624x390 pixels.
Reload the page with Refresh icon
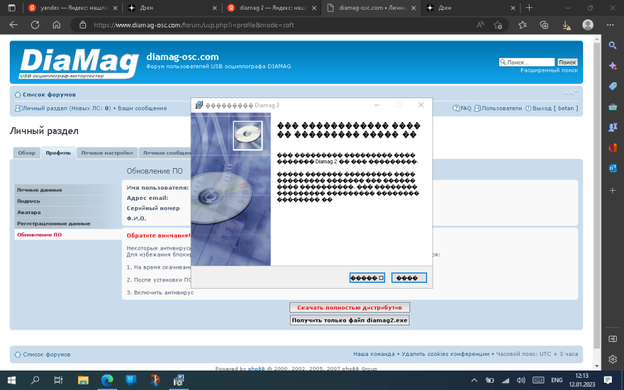pos(35,24)
